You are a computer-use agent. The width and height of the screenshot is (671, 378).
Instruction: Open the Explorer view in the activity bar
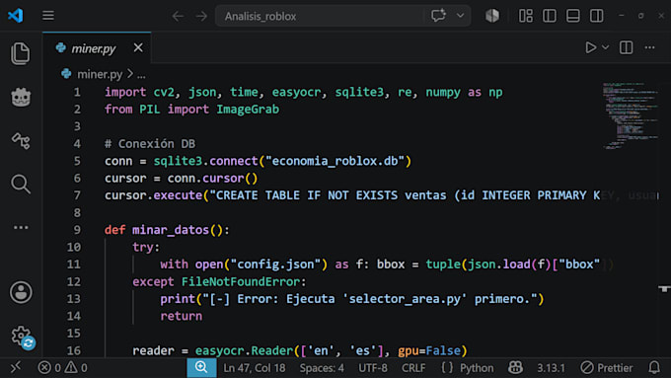(x=21, y=53)
